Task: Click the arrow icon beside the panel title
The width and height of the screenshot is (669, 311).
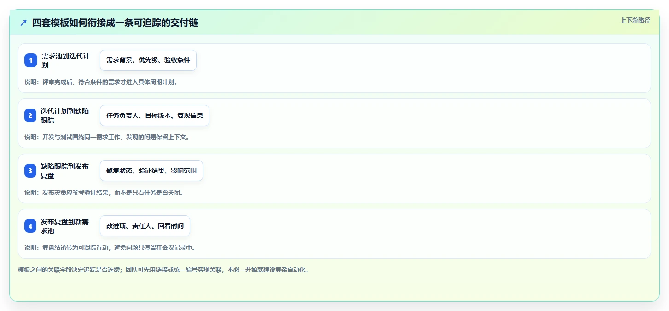Action: (23, 23)
